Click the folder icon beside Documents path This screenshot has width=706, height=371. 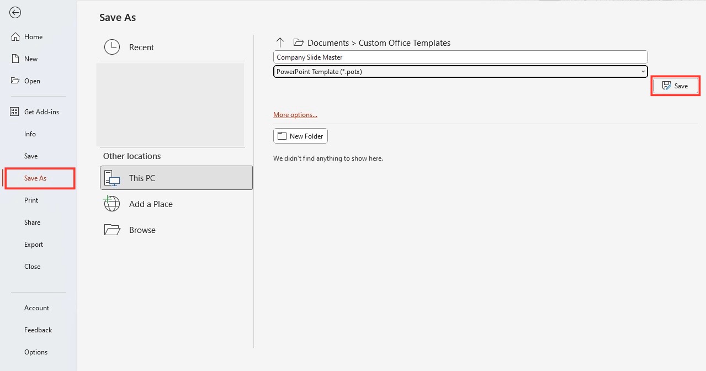point(299,43)
